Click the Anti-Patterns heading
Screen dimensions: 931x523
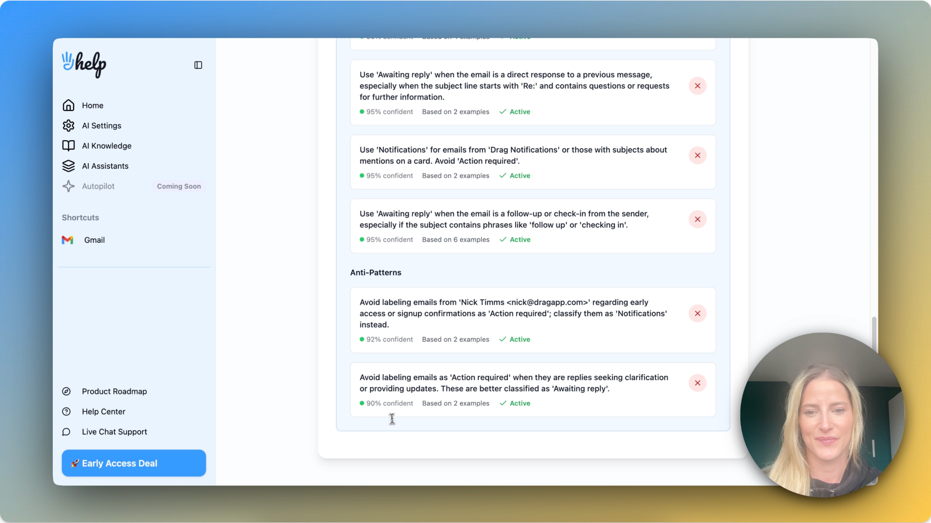point(376,272)
